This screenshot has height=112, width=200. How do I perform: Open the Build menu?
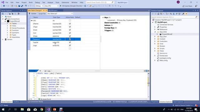coord(31,2)
